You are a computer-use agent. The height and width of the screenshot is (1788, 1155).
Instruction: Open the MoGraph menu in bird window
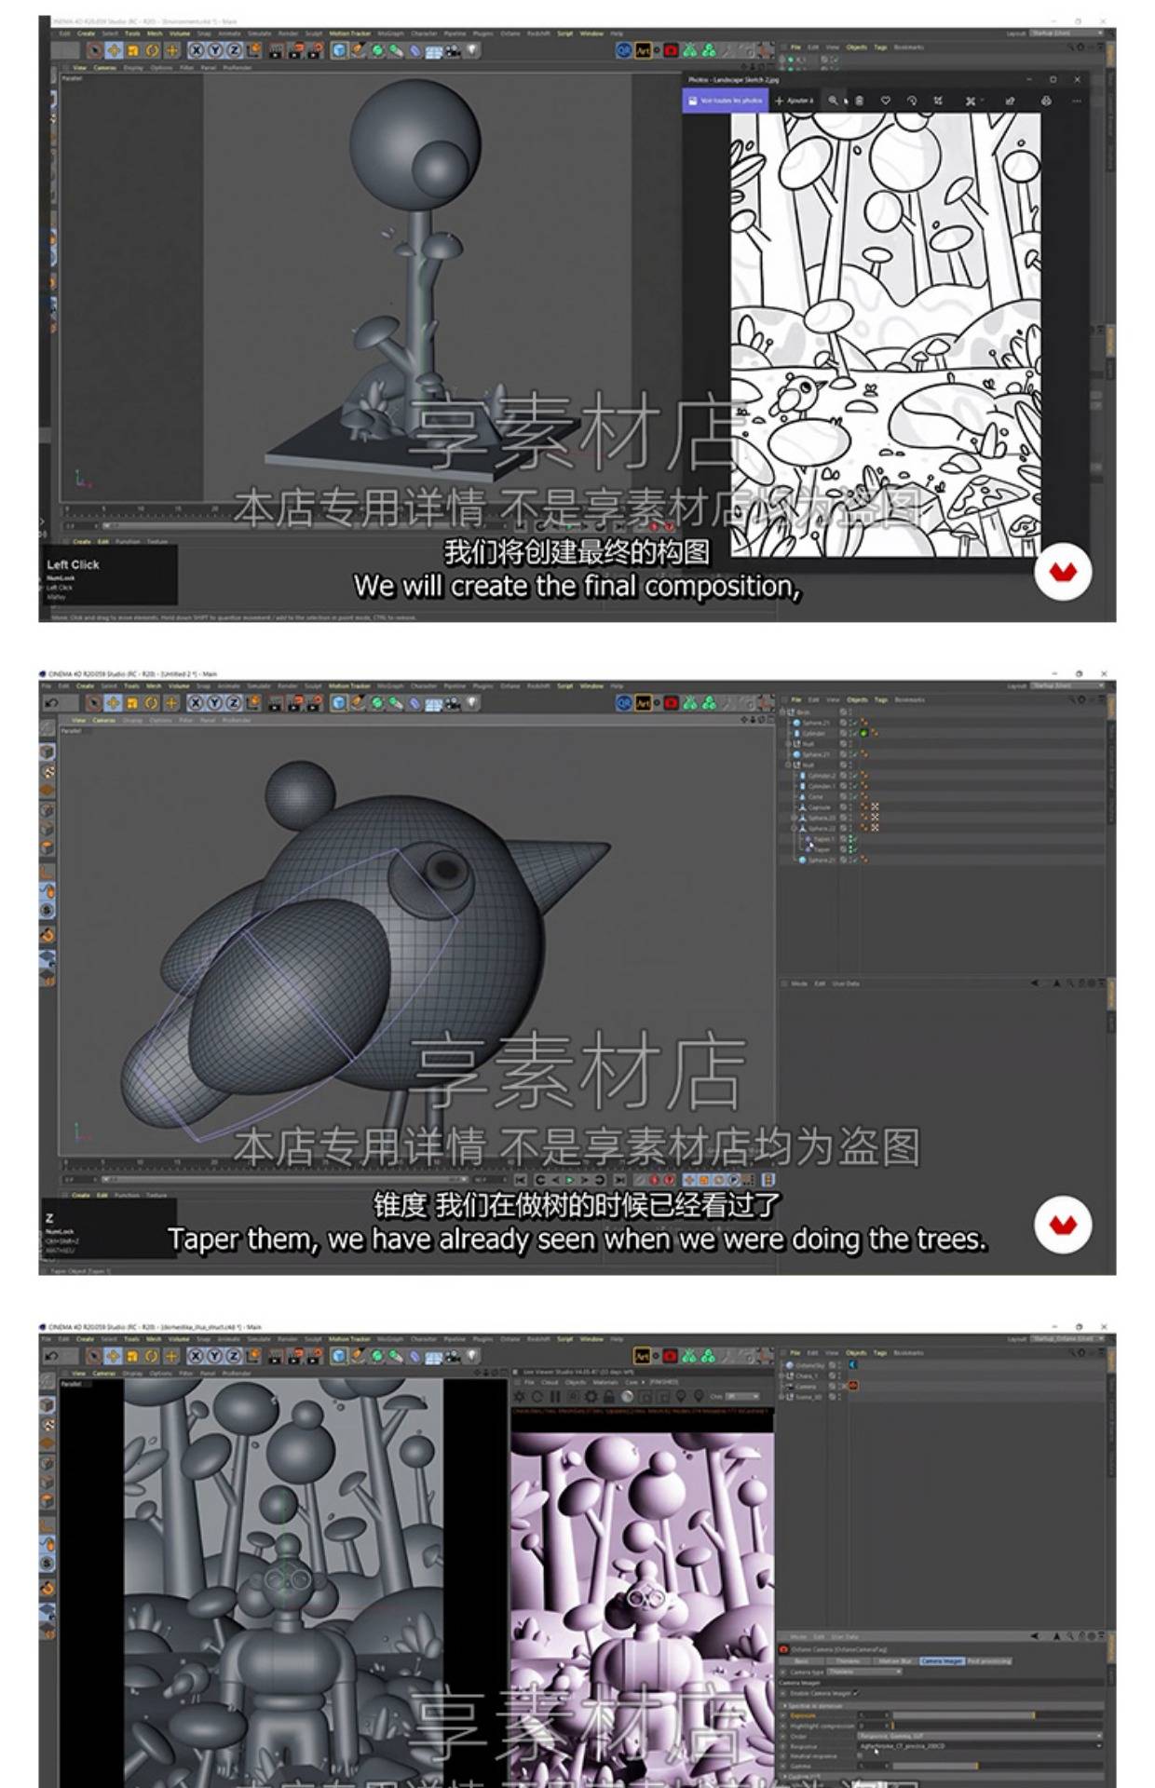tap(390, 685)
